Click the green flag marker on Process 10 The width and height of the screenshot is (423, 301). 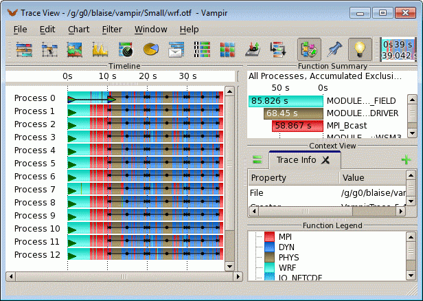point(71,230)
